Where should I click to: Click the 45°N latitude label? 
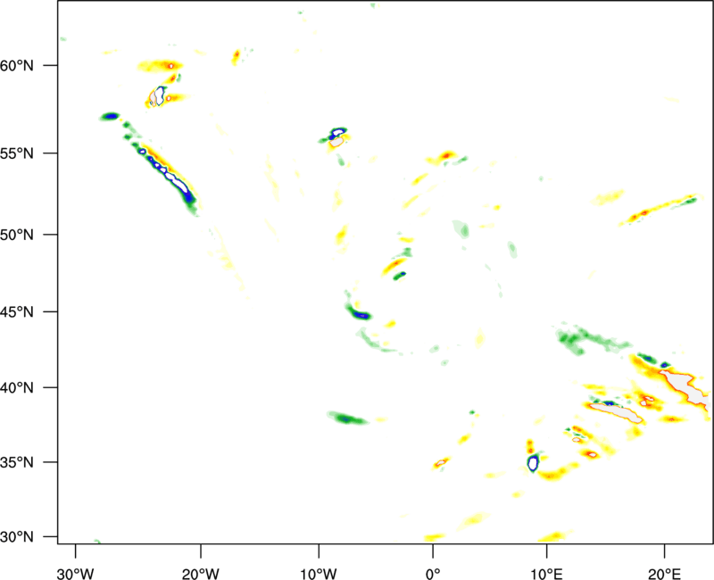coord(17,311)
